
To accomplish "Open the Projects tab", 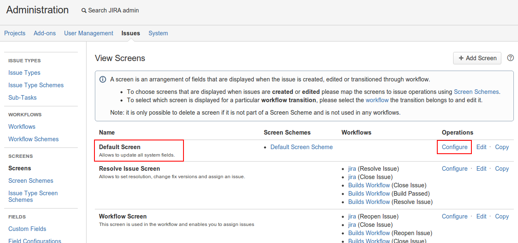I will click(x=15, y=33).
